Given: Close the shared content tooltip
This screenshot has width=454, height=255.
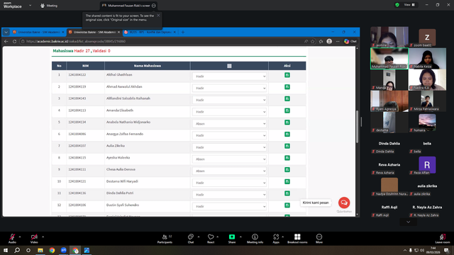Looking at the screenshot, I should [158, 16].
